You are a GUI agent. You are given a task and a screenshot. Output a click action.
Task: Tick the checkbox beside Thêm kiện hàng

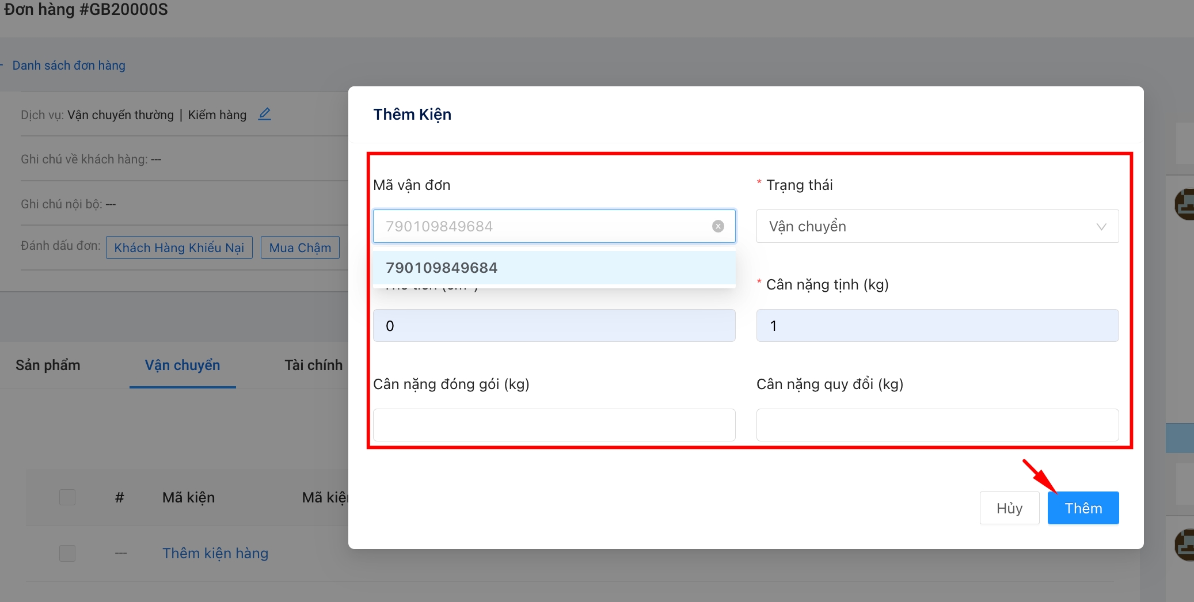[67, 553]
